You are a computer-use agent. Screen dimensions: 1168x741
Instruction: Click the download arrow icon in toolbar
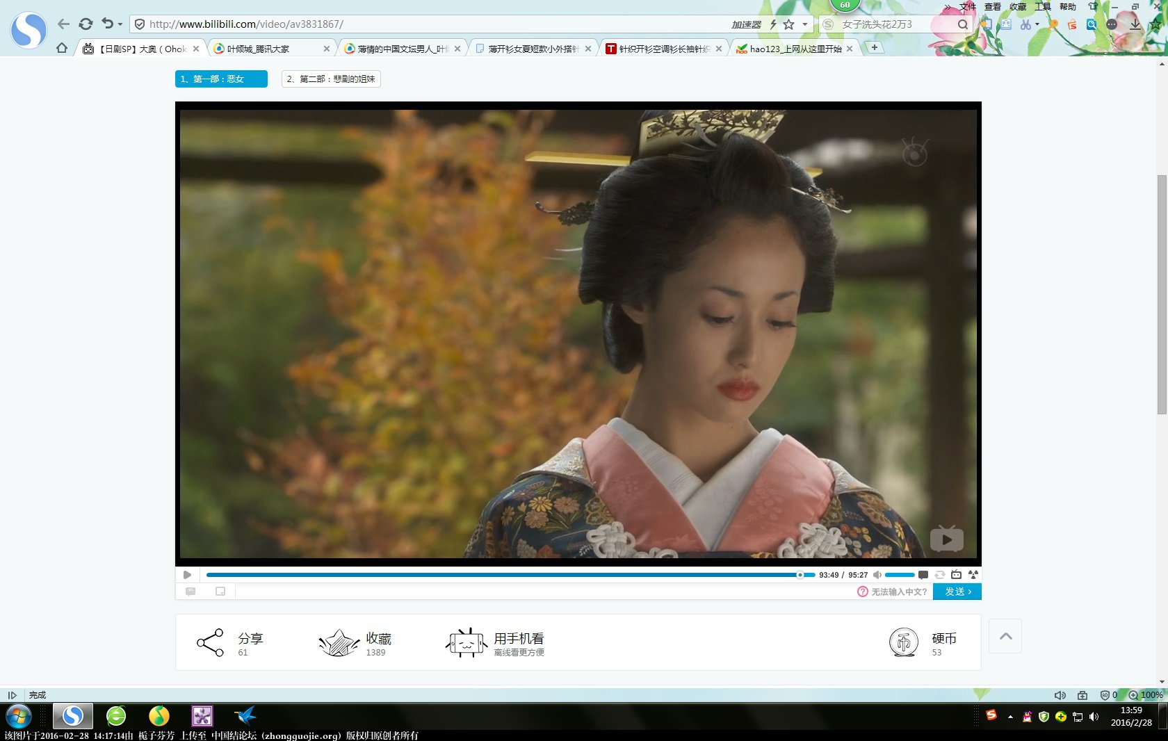(x=1135, y=24)
